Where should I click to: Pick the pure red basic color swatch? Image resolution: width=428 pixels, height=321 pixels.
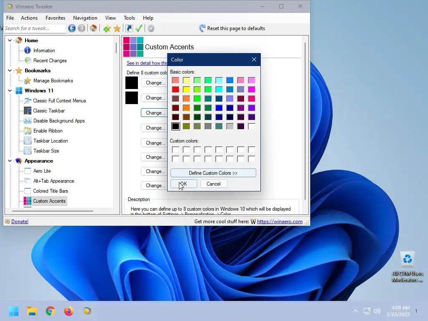coord(176,89)
